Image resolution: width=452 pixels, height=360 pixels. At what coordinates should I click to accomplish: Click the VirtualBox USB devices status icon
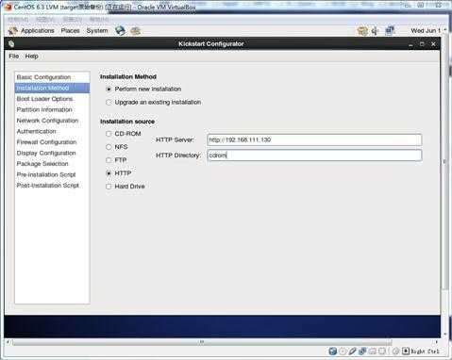[353, 352]
